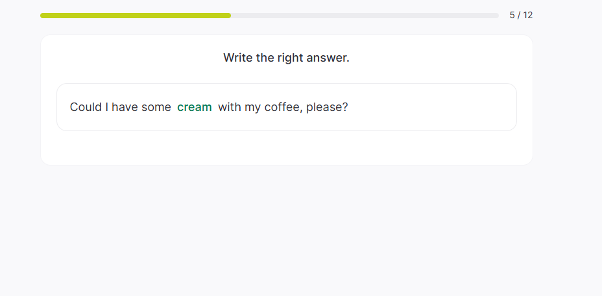Click the "Write the right answer." heading
The width and height of the screenshot is (602, 296).
286,58
